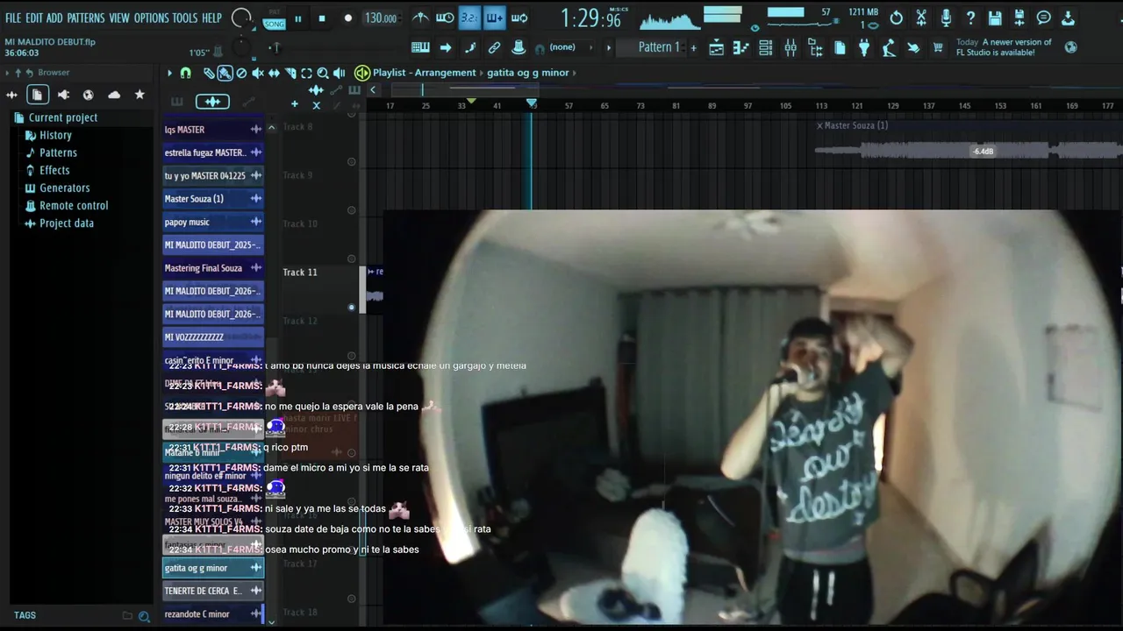The width and height of the screenshot is (1123, 631).
Task: Open the plugin picker plug icon
Action: 864,48
